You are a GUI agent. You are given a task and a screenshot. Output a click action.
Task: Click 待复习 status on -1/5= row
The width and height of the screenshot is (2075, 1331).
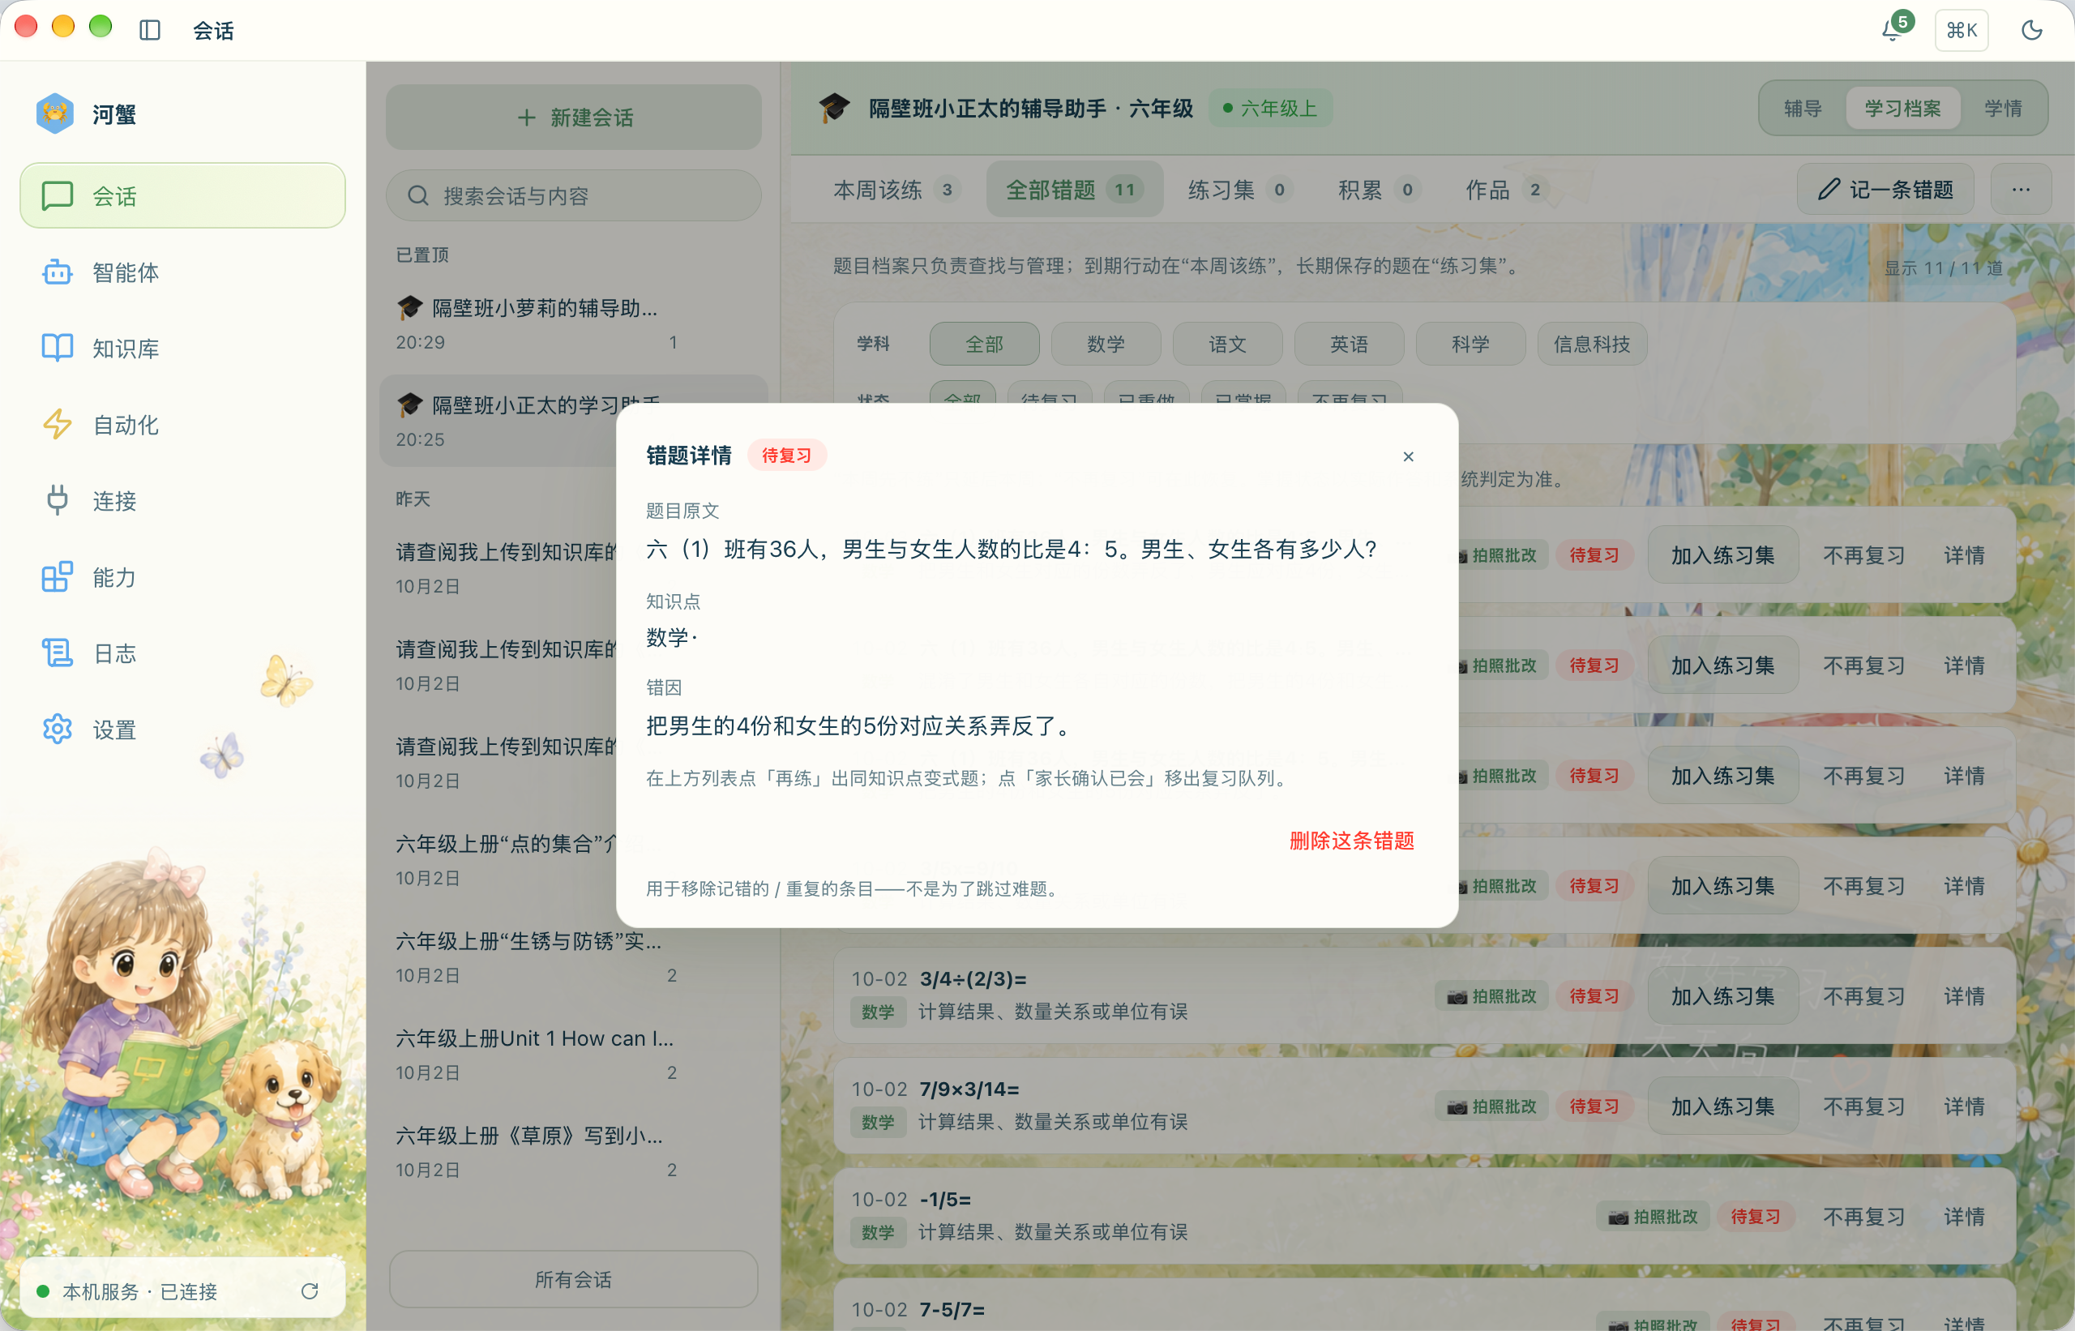[x=1755, y=1216]
